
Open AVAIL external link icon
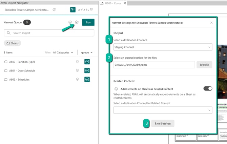point(90,10)
